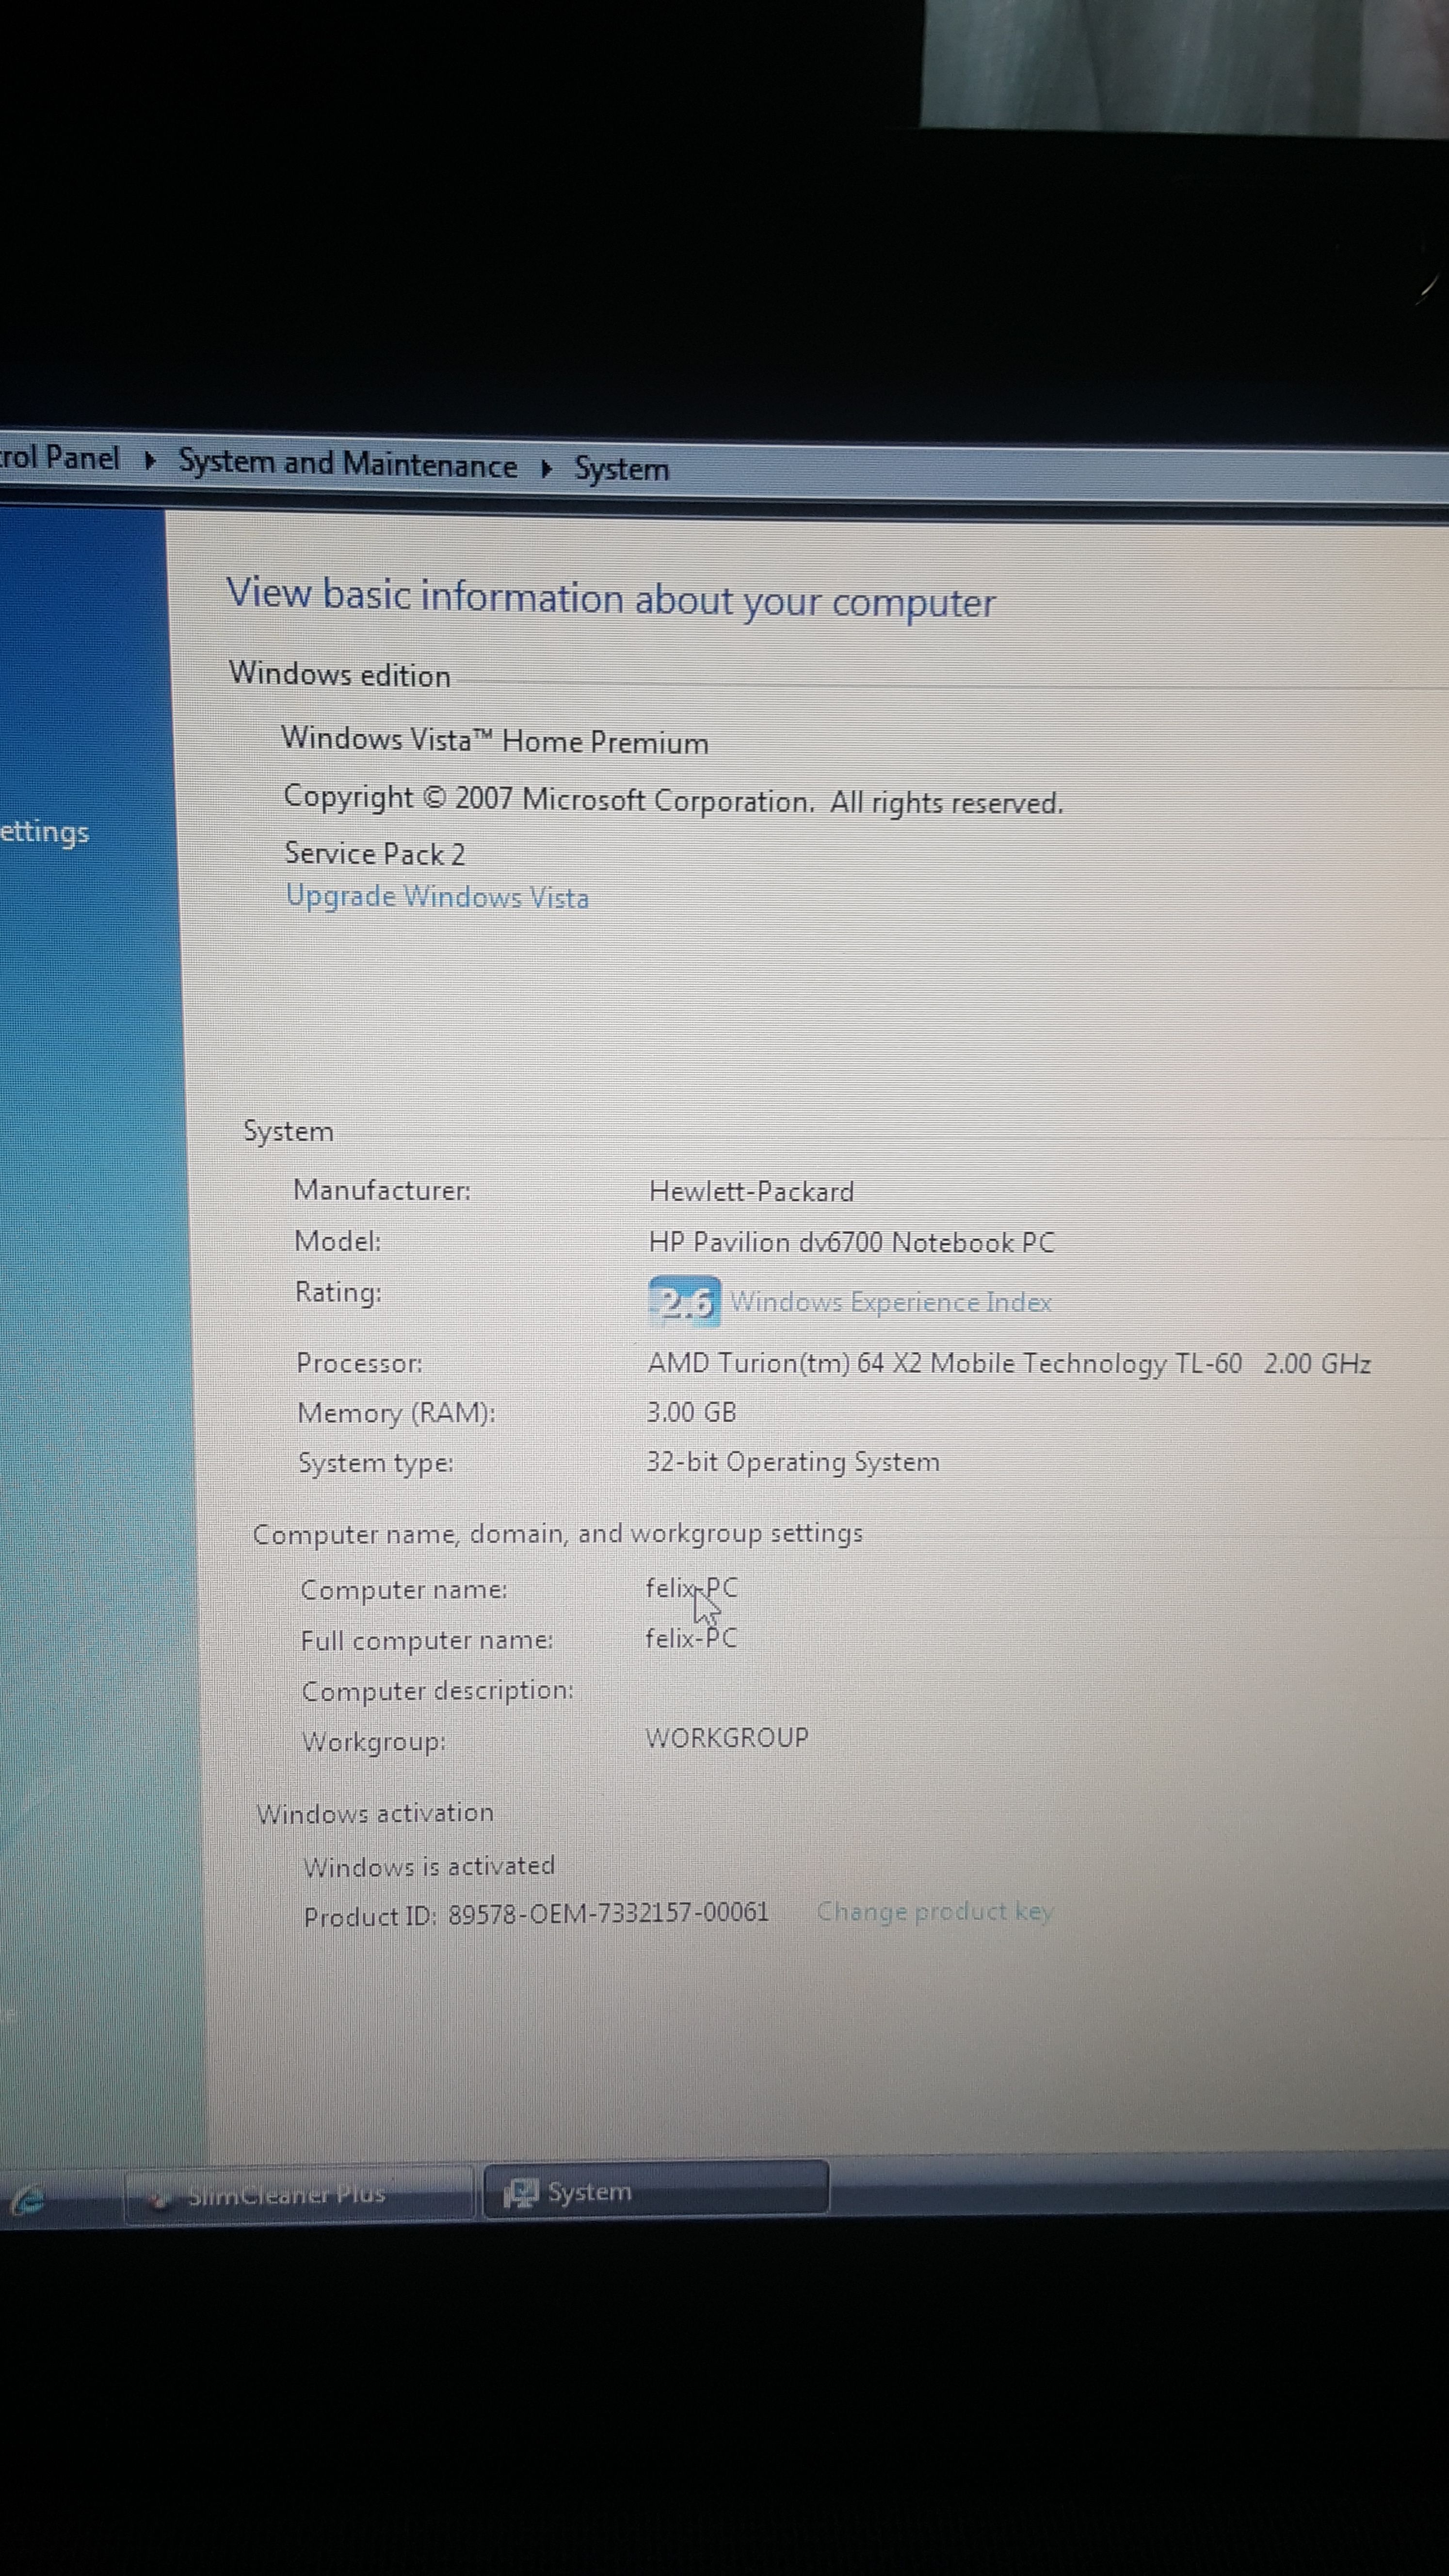Click the 'Windows edition' section heading

tap(340, 674)
